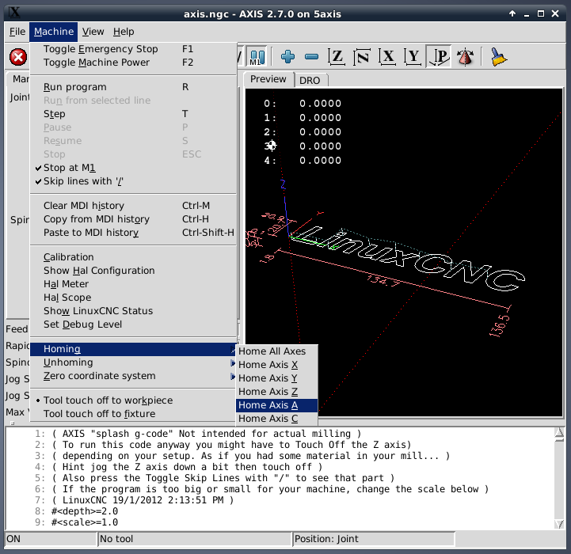Choose Home Axis Z

coord(276,392)
